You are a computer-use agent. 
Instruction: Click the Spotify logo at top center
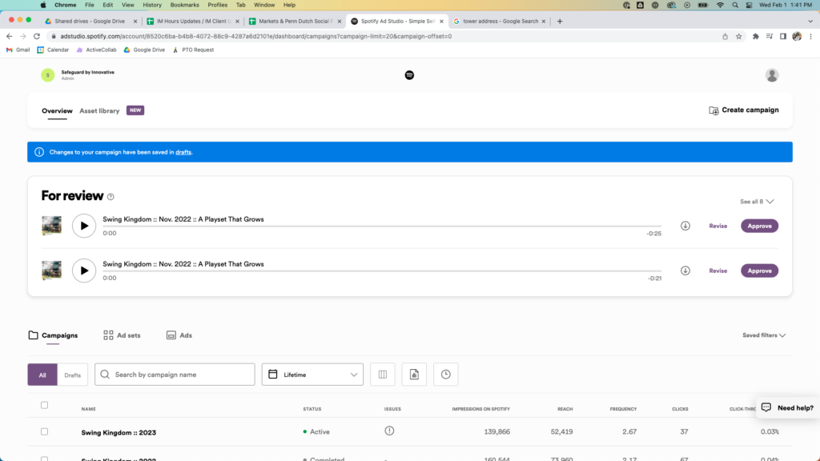[x=409, y=75]
